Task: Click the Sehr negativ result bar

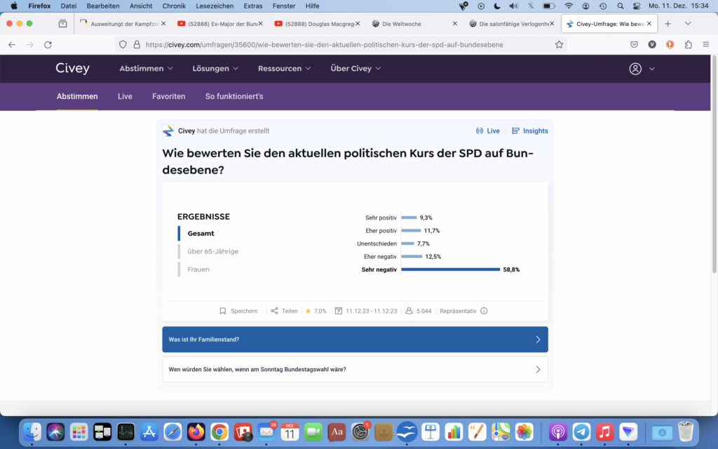Action: (450, 269)
